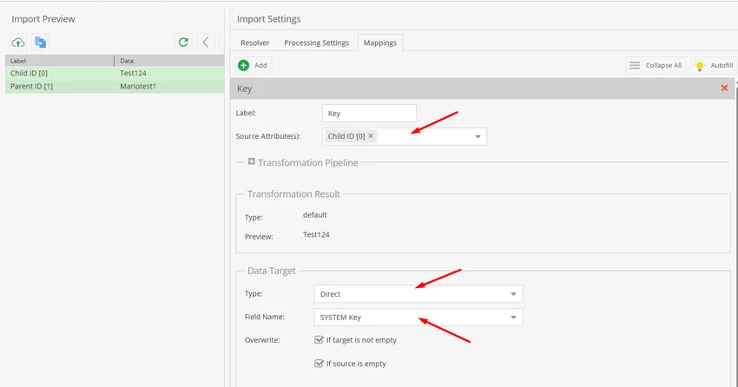This screenshot has width=738, height=387.
Task: Click the blue file import icon
Action: [x=41, y=43]
